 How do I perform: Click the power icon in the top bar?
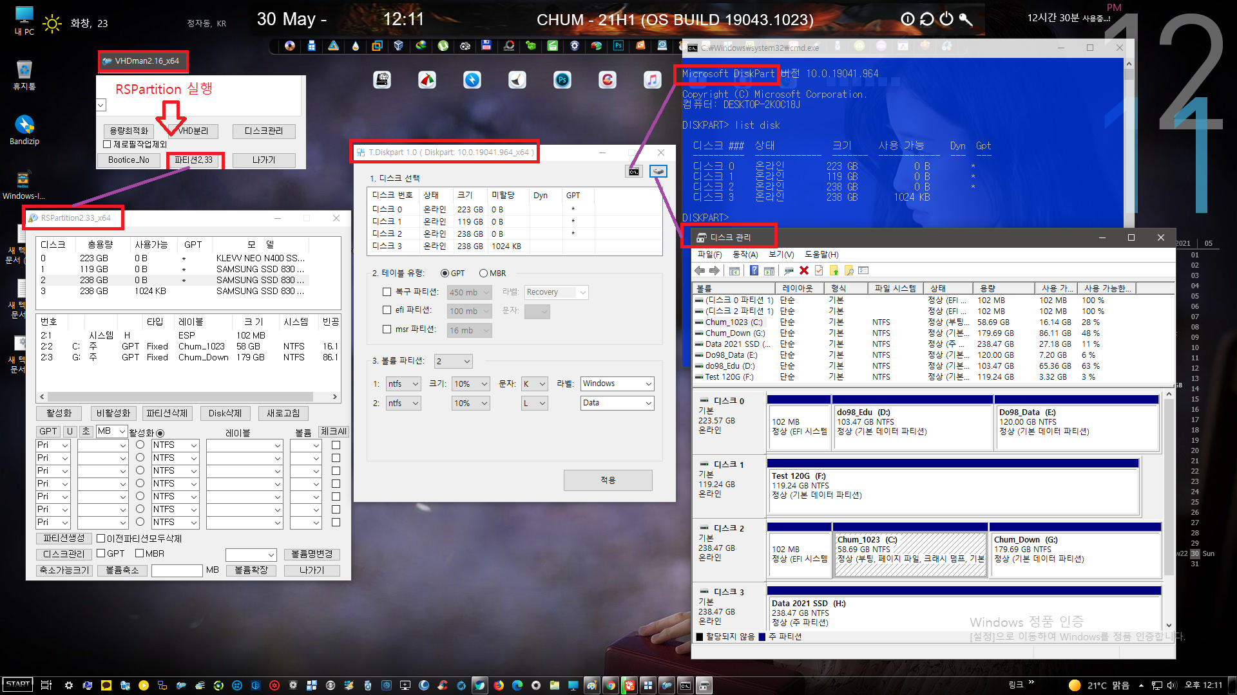946,19
